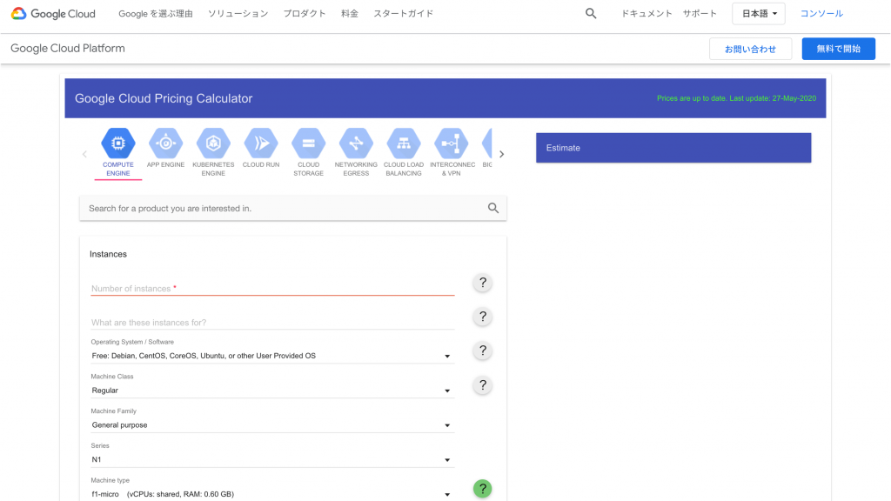This screenshot has height=501, width=891.
Task: Click the Google Cloud logo
Action: pos(53,14)
